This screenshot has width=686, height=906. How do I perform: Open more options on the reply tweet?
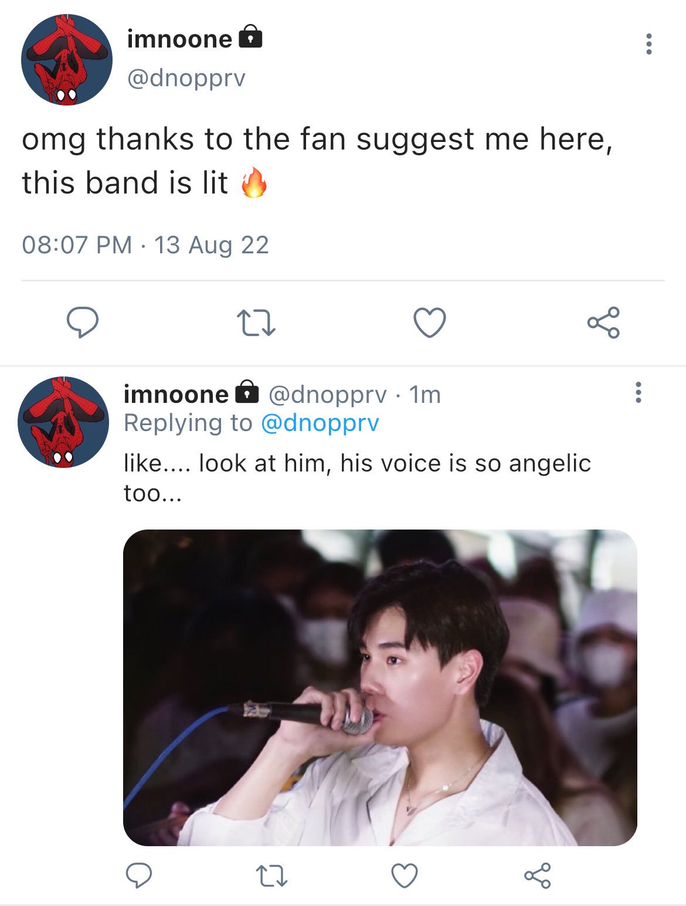coord(639,392)
